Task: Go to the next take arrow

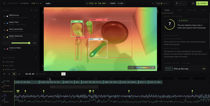Action: pos(171,3)
